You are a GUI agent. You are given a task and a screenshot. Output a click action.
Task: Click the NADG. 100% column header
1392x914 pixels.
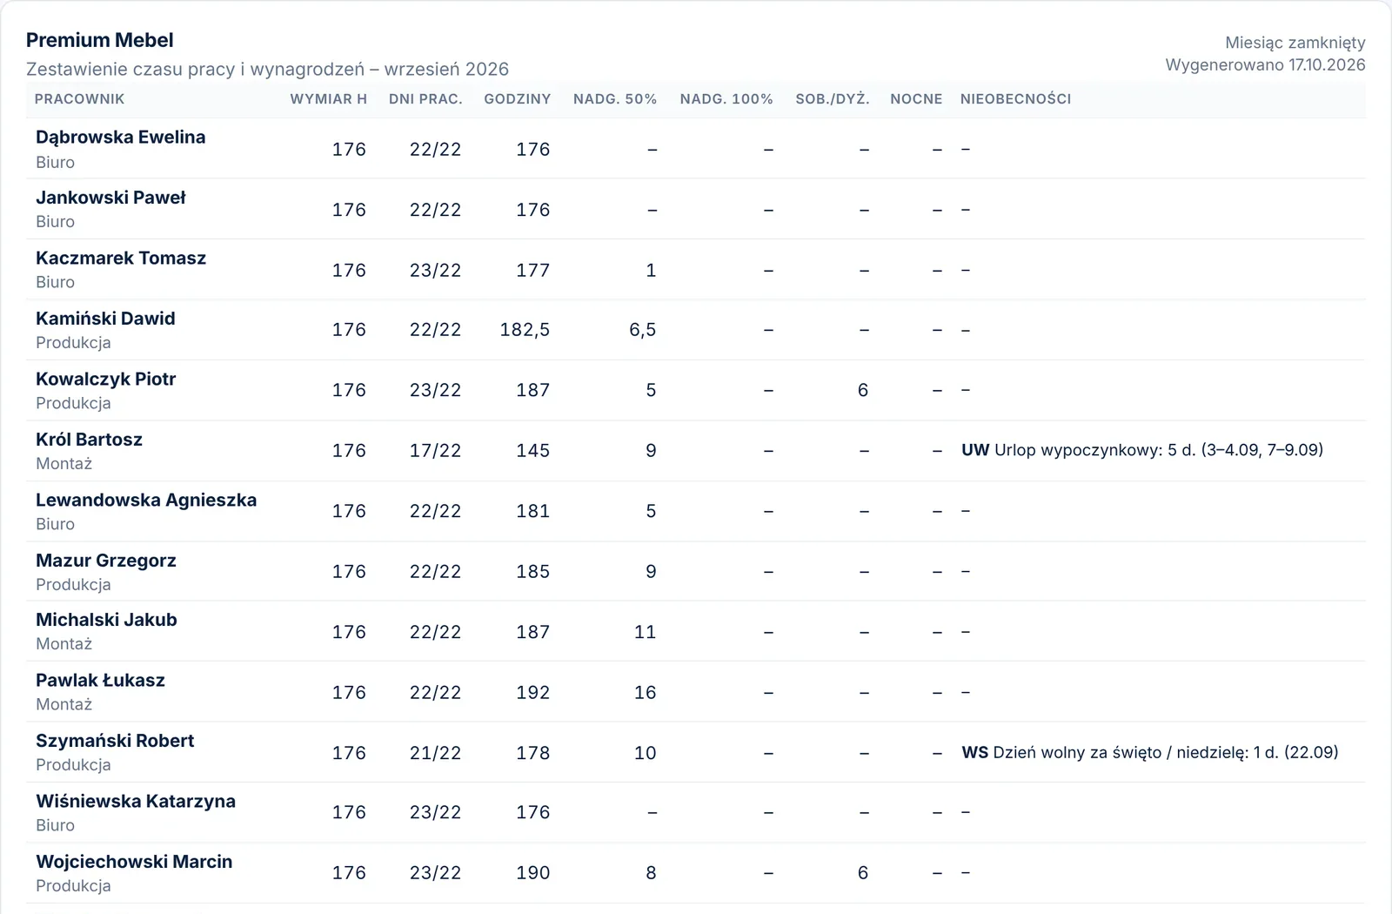pyautogui.click(x=726, y=99)
